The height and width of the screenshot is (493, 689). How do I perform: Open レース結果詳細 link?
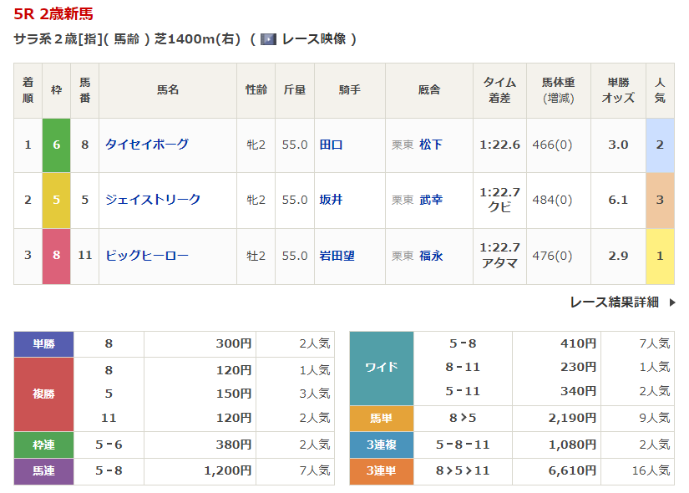[x=615, y=302]
